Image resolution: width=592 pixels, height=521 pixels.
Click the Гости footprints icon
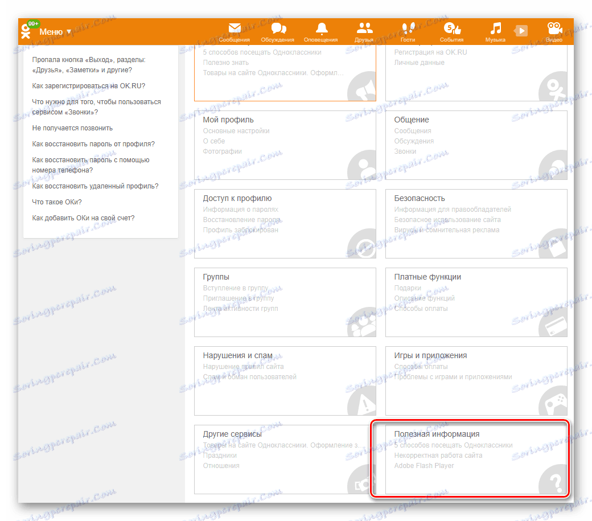click(x=408, y=27)
